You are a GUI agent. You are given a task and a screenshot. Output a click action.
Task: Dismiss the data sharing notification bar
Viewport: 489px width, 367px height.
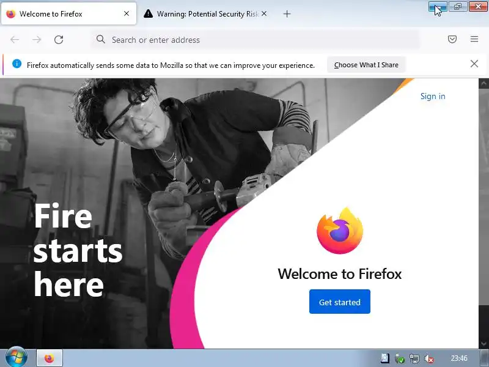pos(474,64)
